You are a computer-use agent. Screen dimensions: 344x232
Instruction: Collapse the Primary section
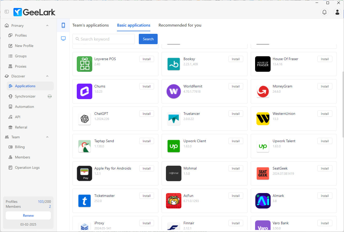coord(47,26)
